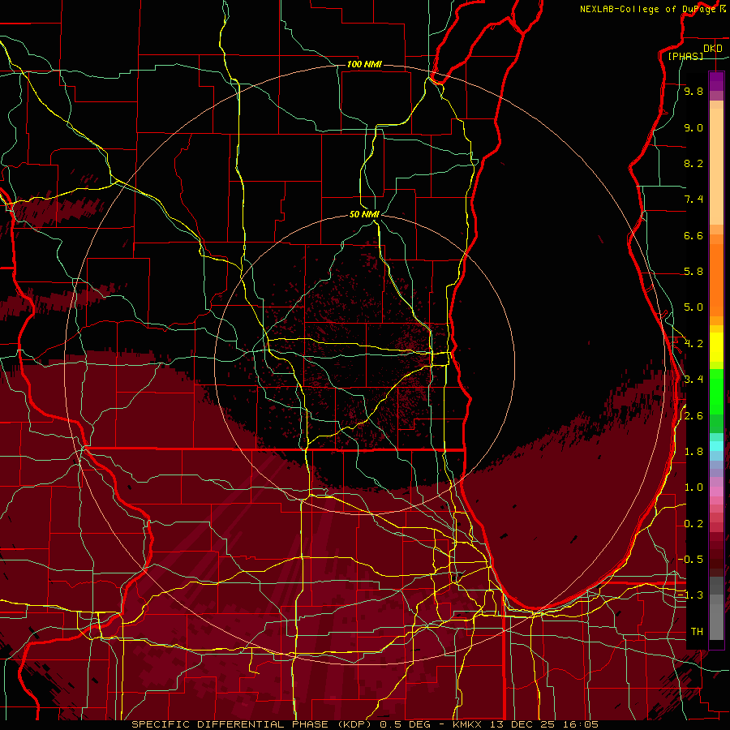Click the 3.4 scale value

[x=693, y=380]
